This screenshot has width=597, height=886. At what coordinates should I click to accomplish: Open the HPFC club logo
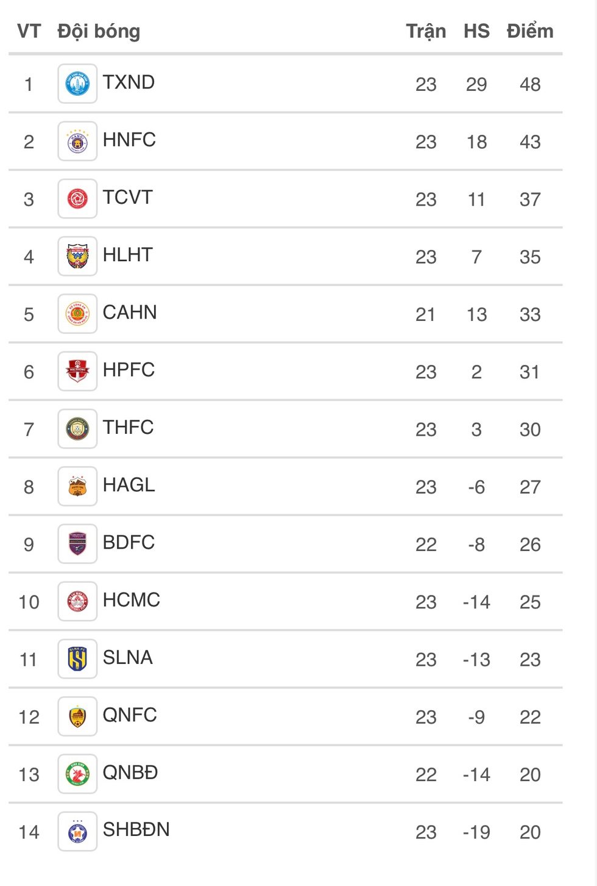77,371
